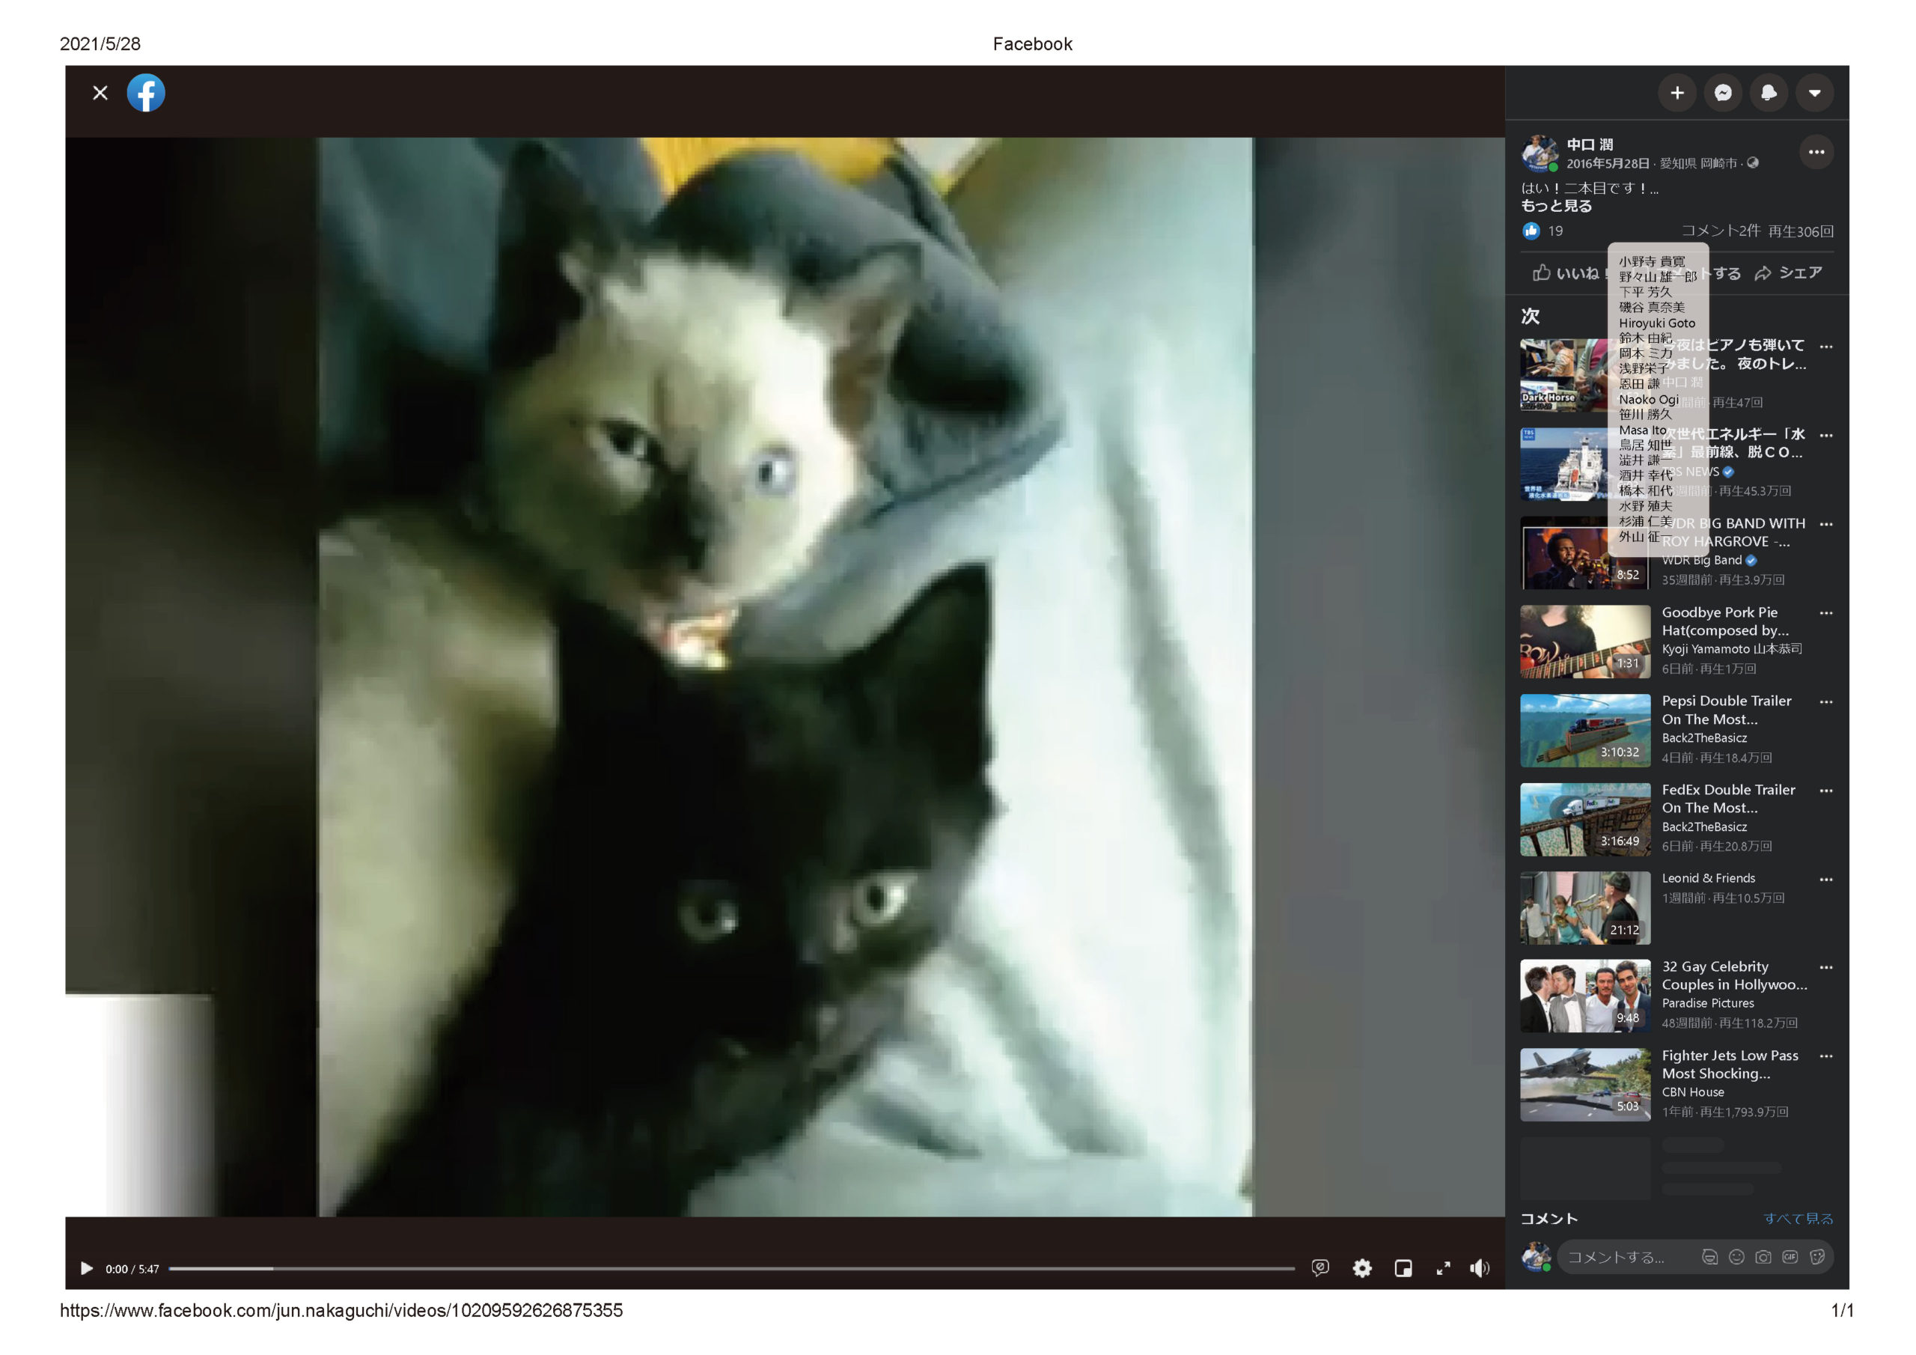Click the video progress bar
The width and height of the screenshot is (1916, 1355).
pyautogui.click(x=731, y=1268)
